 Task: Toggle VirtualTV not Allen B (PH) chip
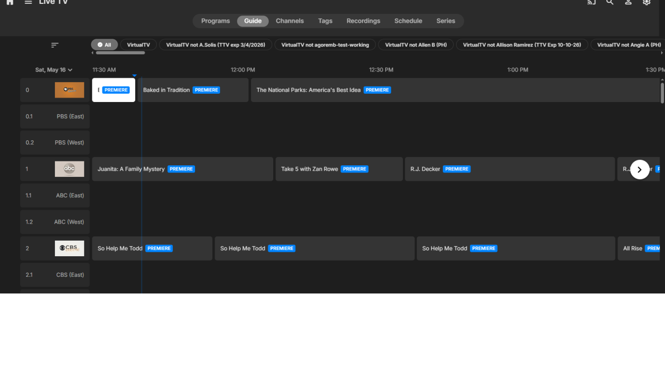point(416,45)
